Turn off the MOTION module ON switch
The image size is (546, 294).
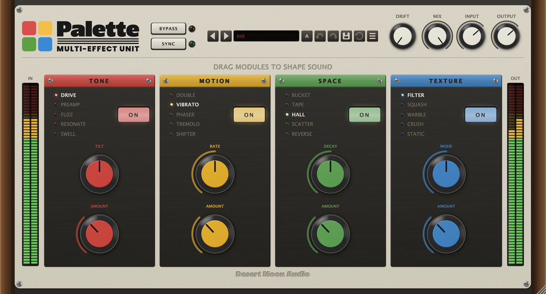pos(249,115)
